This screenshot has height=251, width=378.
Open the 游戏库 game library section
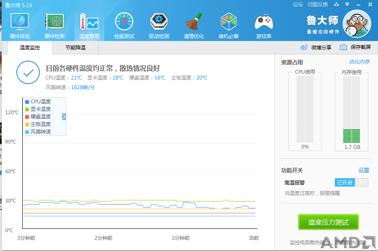(264, 26)
